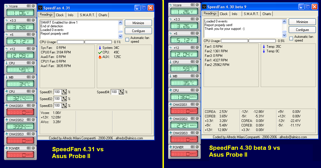Open MB temperature settings beside SpeedFan 4.30 beta

pos(193,76)
